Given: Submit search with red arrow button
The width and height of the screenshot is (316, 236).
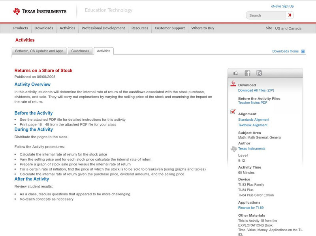Looking at the screenshot, I should coord(290,15).
